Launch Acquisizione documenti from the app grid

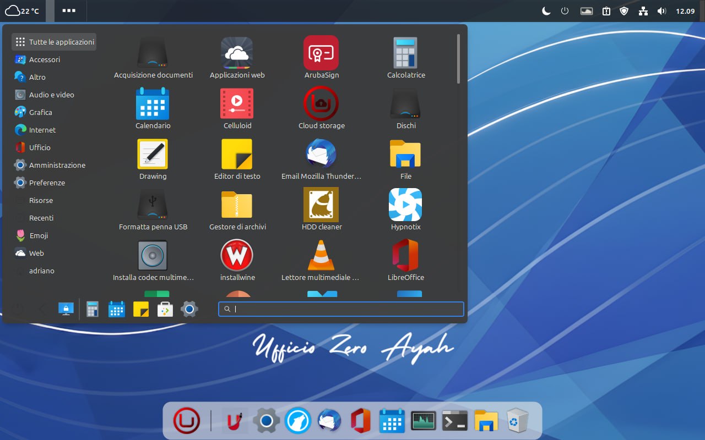tap(153, 58)
